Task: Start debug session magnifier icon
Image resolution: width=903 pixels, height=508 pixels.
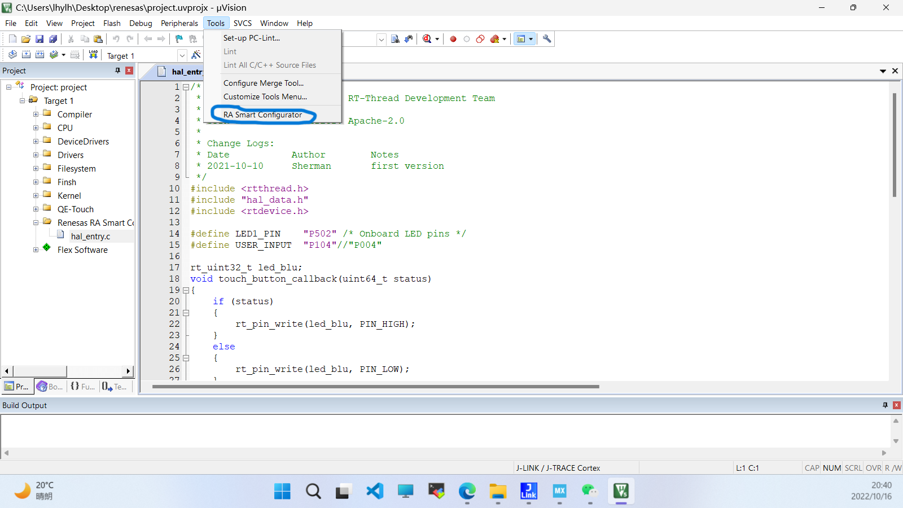Action: pos(427,39)
